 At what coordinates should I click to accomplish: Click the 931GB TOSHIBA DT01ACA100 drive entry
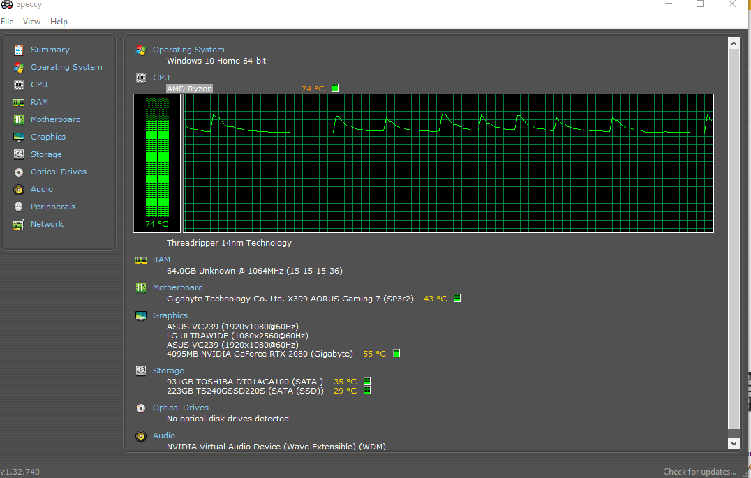click(x=245, y=382)
